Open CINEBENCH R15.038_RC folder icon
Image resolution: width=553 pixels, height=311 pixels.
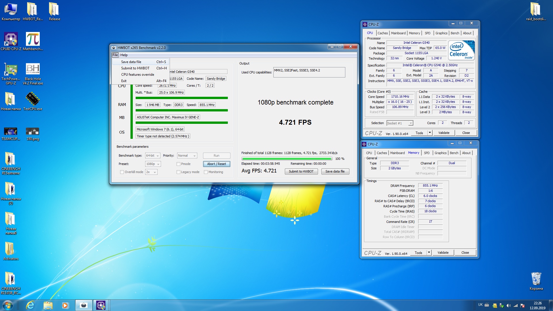[x=11, y=283]
